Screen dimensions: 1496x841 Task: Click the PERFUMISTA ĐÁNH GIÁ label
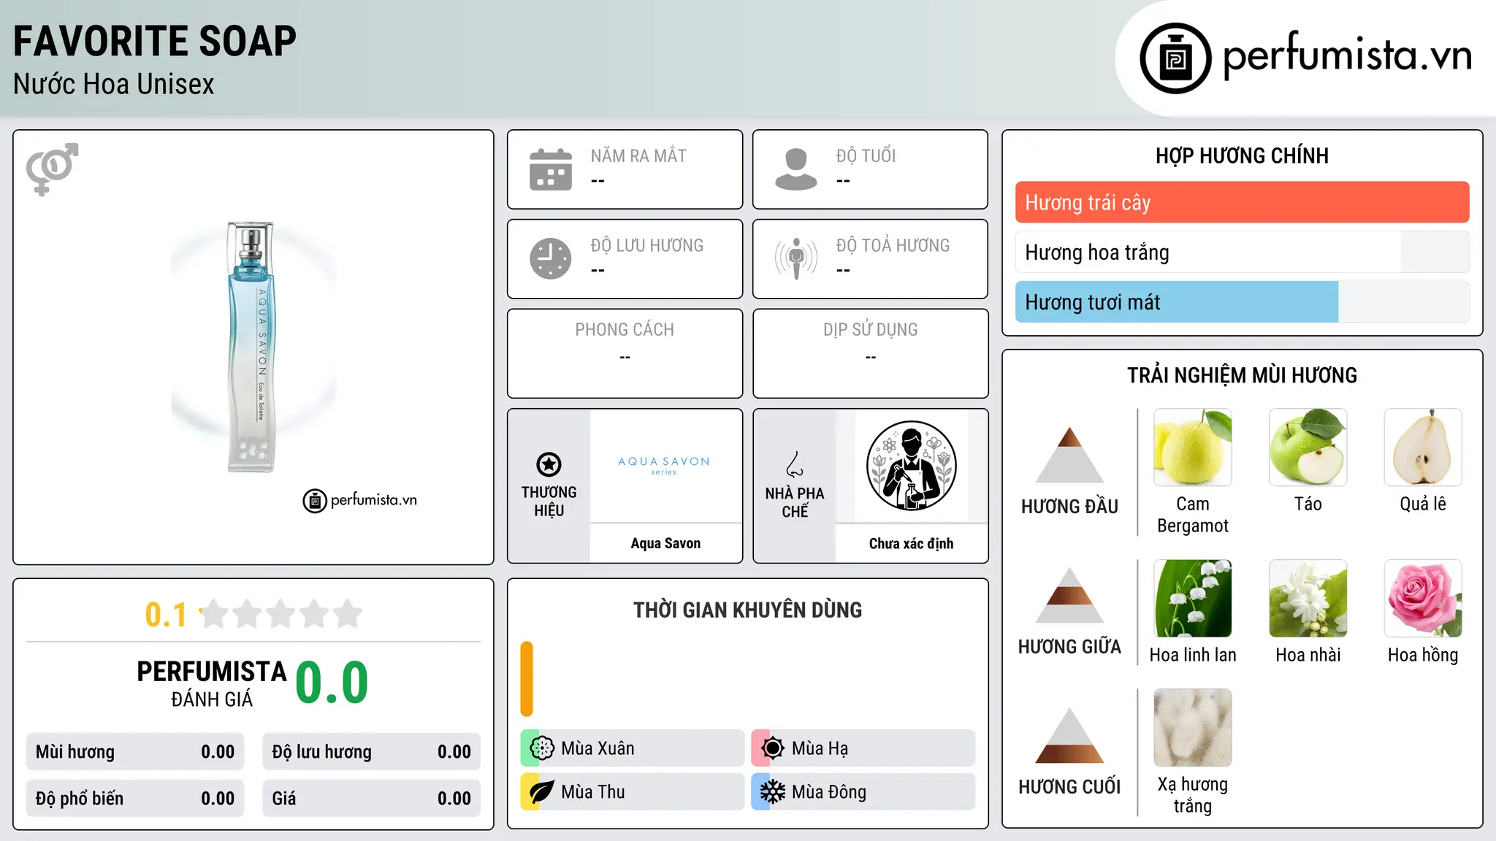point(212,683)
